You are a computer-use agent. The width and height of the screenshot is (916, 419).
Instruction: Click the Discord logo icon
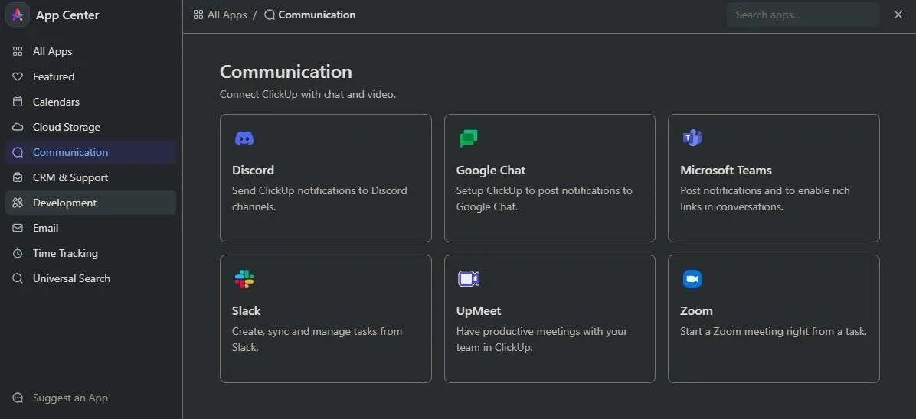(244, 138)
